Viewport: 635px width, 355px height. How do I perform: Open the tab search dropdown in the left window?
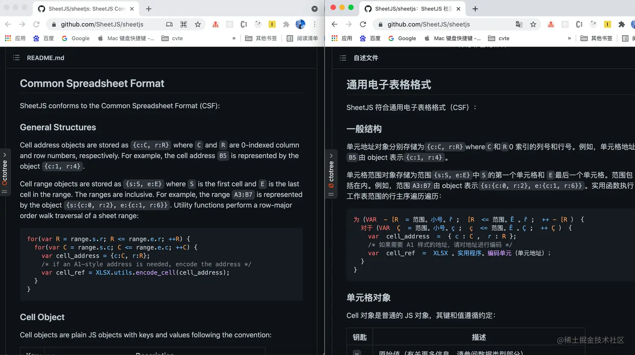point(315,9)
